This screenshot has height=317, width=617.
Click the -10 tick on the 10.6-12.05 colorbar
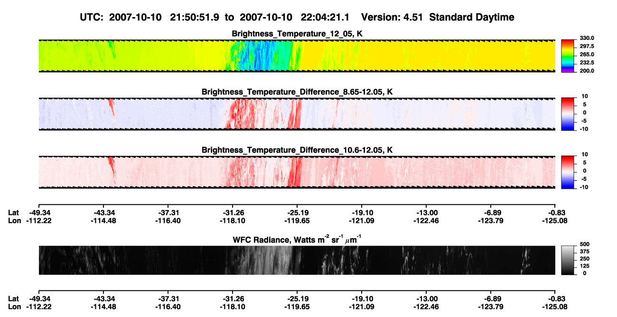pyautogui.click(x=584, y=187)
